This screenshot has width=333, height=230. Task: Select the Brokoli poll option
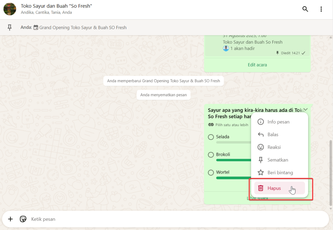211,155
